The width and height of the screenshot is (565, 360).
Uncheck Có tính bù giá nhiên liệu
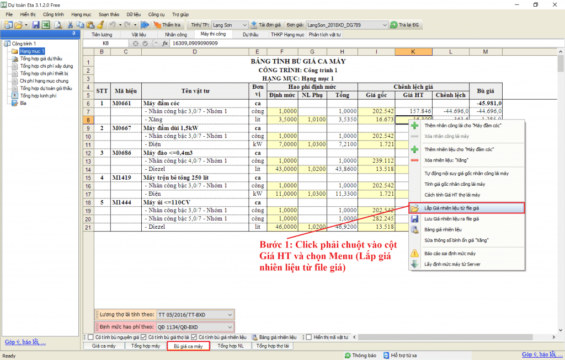tap(194, 337)
